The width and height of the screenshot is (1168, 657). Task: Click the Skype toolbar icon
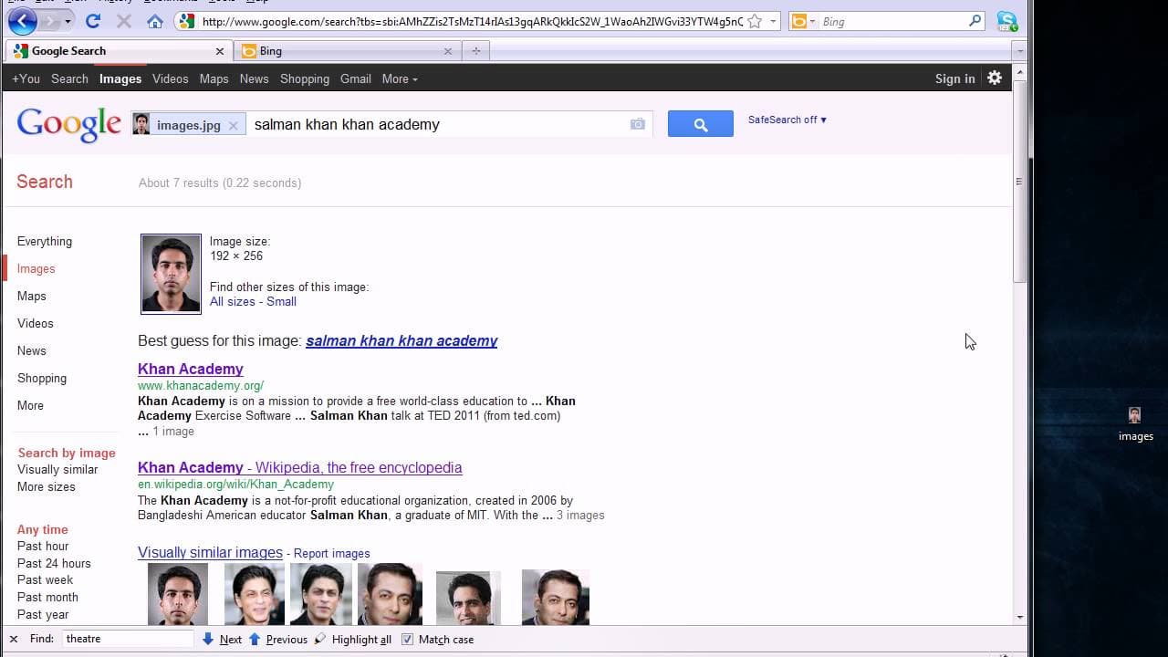(1006, 21)
